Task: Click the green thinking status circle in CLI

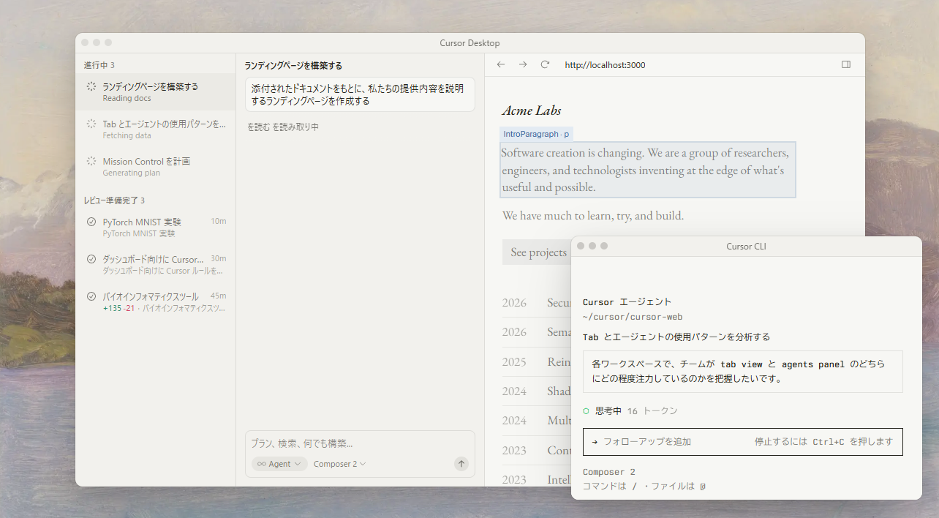Action: (x=587, y=411)
